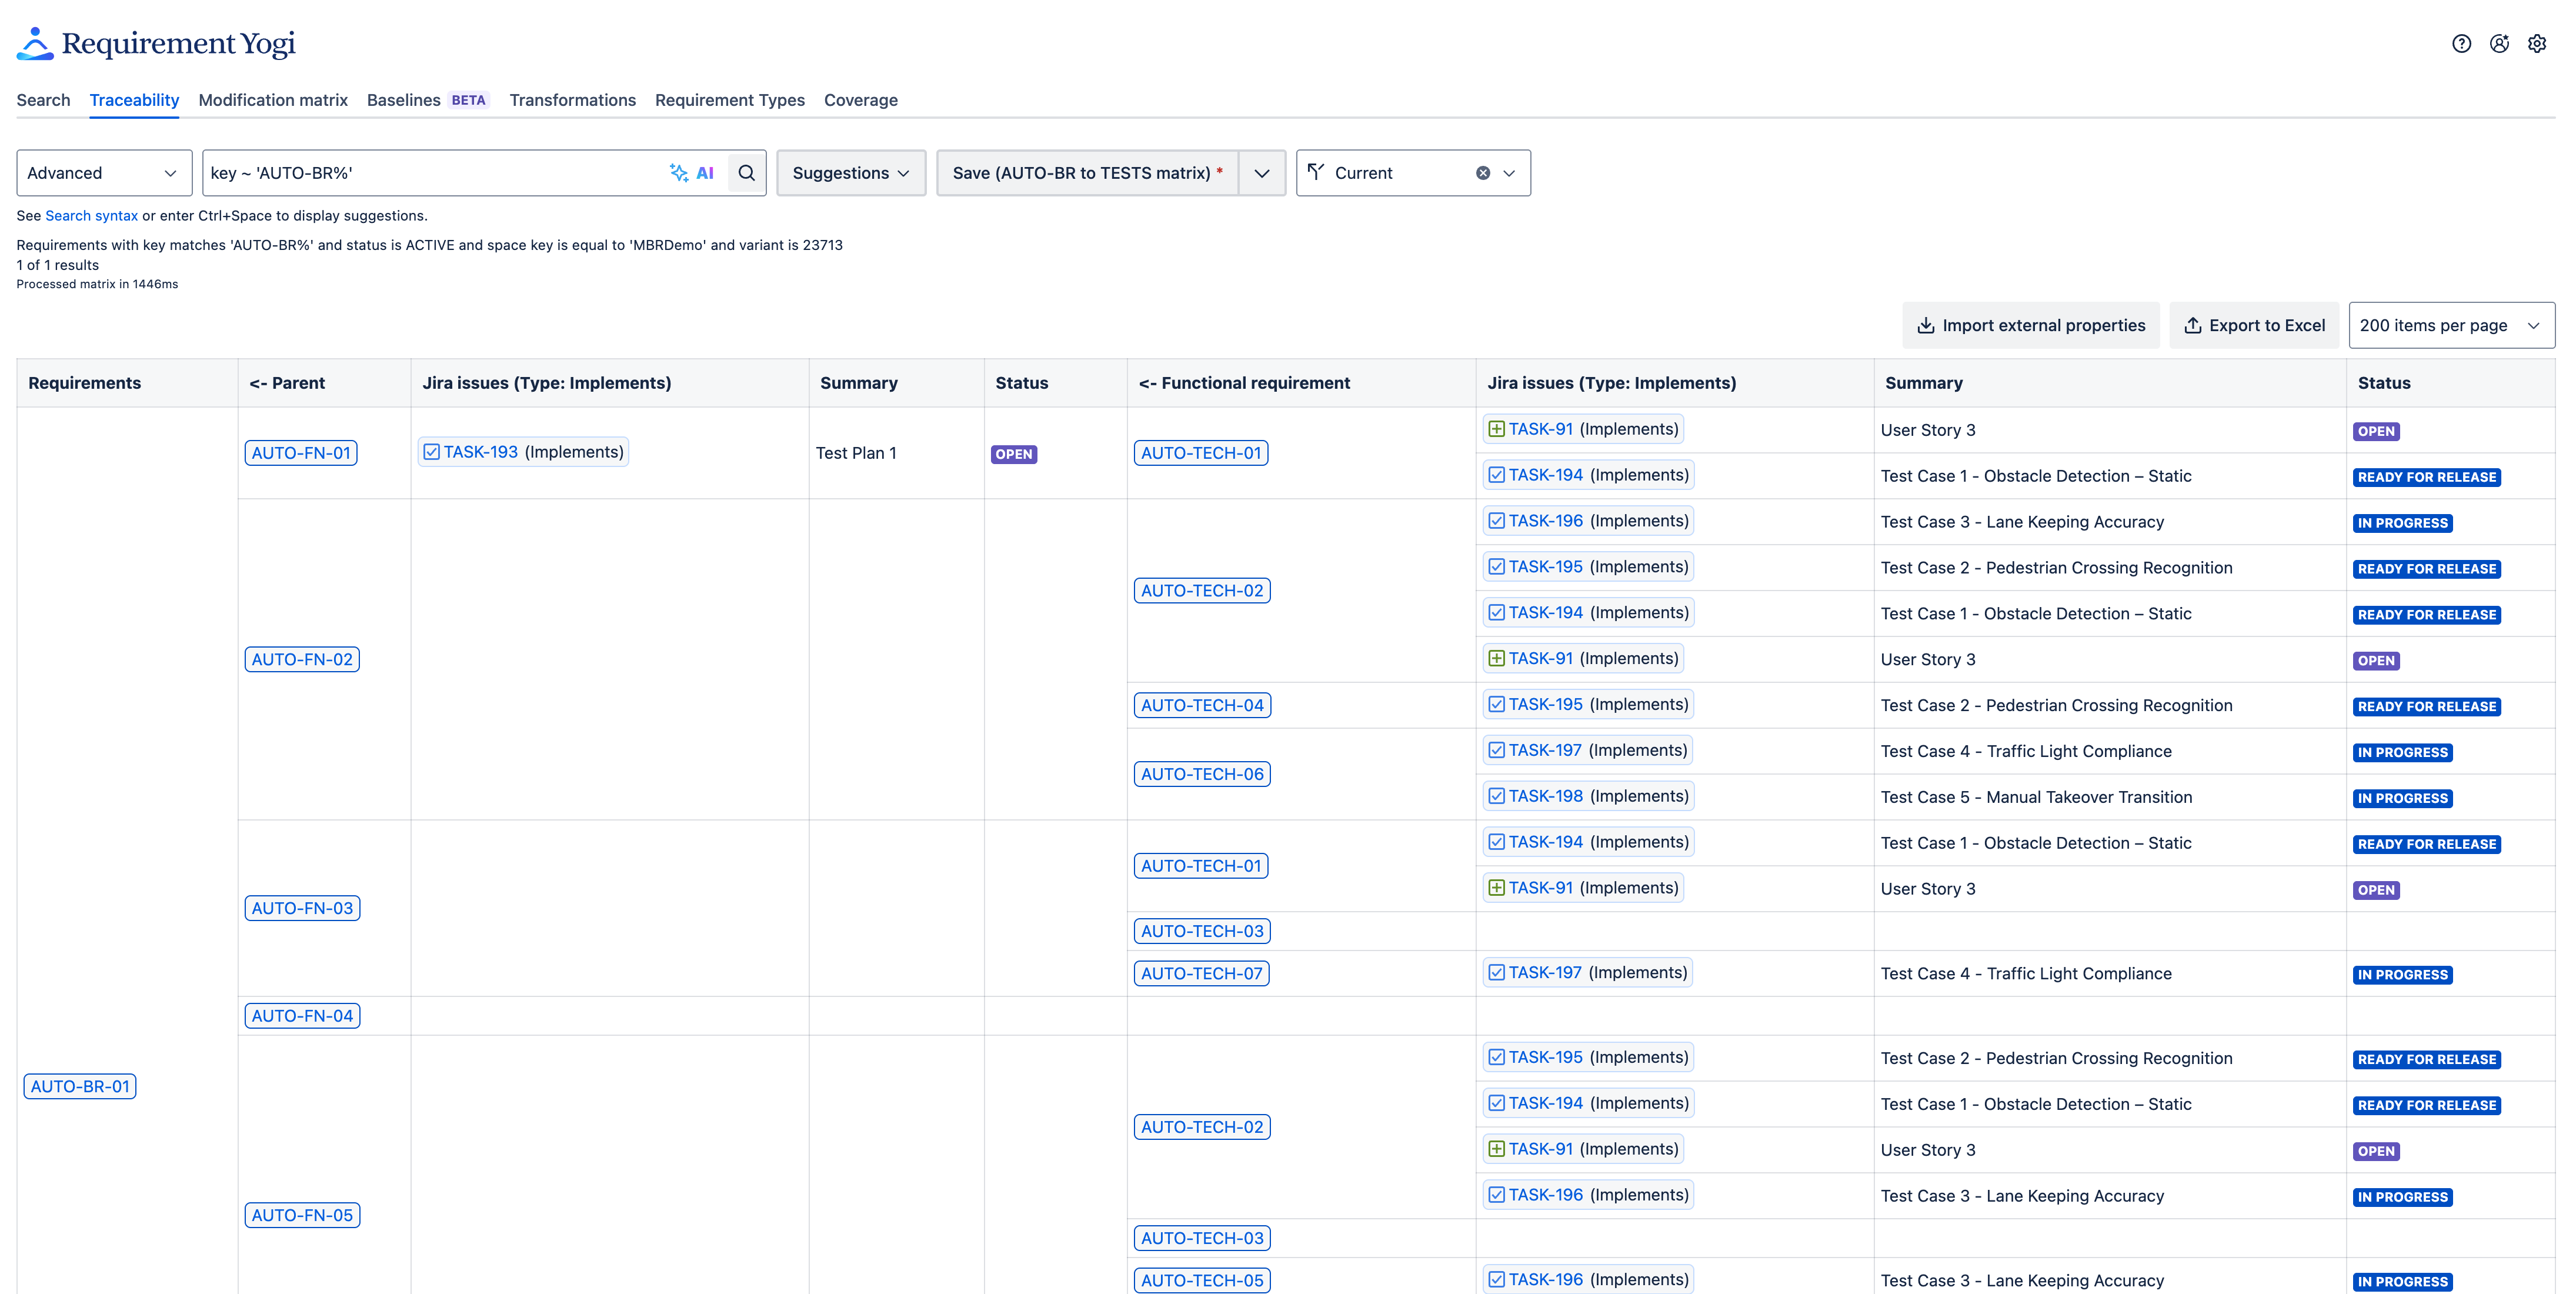Click the Export to Excel button
Viewport: 2576px width, 1294px height.
coord(2254,325)
